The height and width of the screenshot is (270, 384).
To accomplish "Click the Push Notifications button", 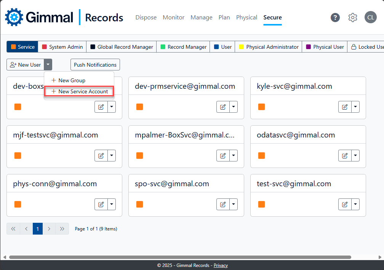I will click(95, 65).
